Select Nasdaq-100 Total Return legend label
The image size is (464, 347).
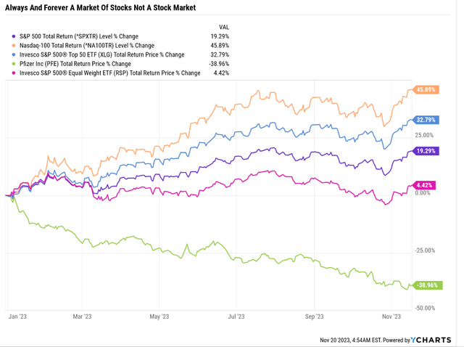click(x=87, y=46)
